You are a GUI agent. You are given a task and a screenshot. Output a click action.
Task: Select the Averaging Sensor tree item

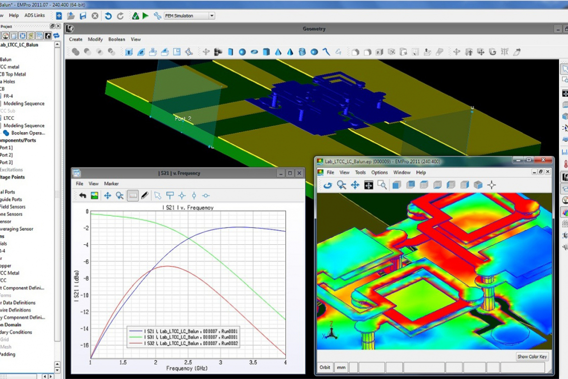16,229
